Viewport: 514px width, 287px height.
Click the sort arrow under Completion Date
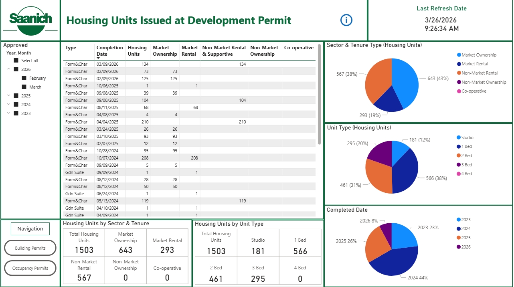click(99, 59)
